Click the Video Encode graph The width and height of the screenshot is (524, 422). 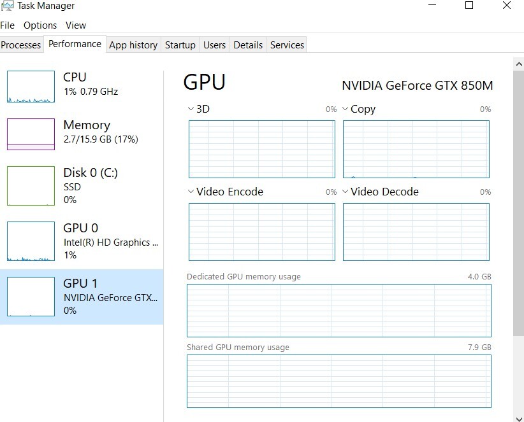[261, 232]
